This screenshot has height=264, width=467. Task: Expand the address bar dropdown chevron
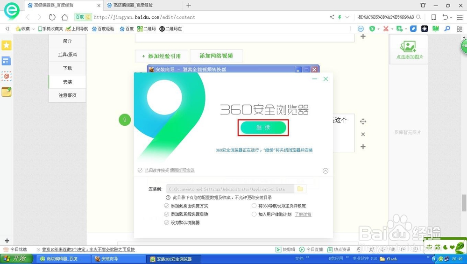coord(347,17)
